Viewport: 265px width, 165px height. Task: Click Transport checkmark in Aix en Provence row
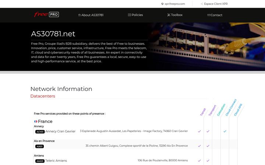coord(208,146)
